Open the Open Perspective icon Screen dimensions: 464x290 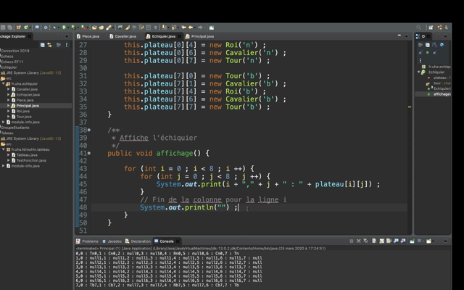tap(431, 28)
